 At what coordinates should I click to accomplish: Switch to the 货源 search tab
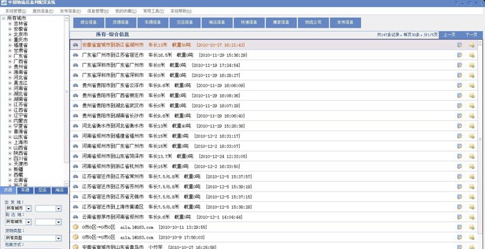click(x=8, y=190)
